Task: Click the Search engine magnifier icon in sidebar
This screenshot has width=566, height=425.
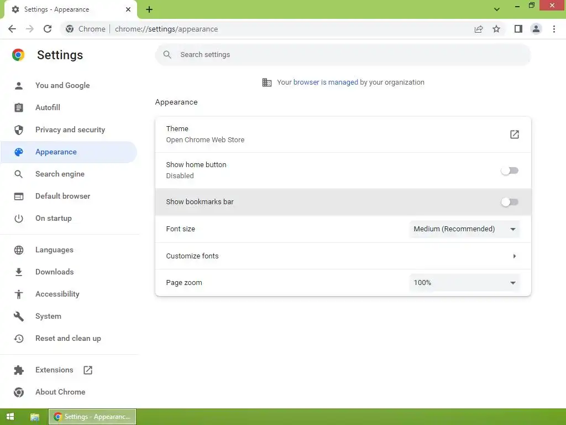Action: tap(19, 174)
